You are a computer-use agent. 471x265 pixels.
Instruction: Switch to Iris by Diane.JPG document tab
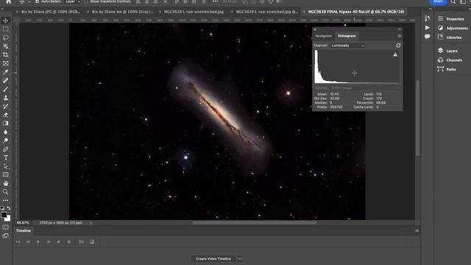coord(51,12)
